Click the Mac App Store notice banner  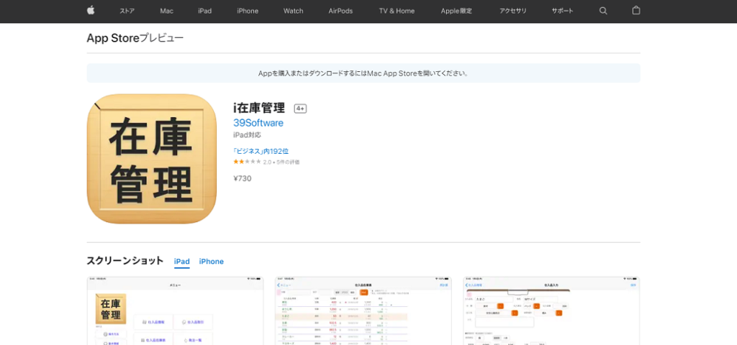[363, 73]
